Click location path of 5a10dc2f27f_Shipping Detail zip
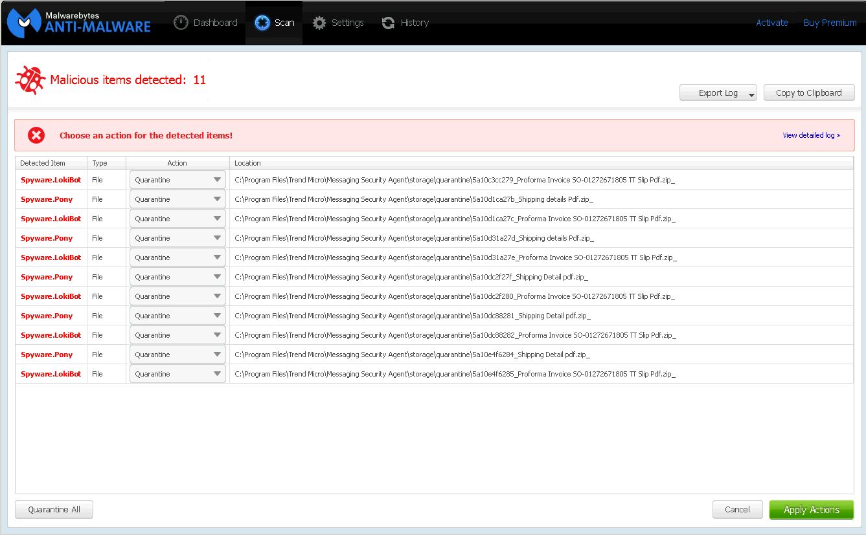 click(x=411, y=277)
